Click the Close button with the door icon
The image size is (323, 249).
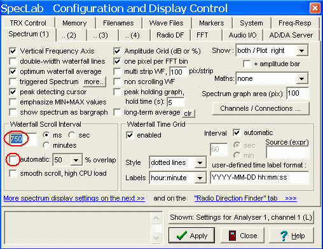pyautogui.click(x=242, y=236)
